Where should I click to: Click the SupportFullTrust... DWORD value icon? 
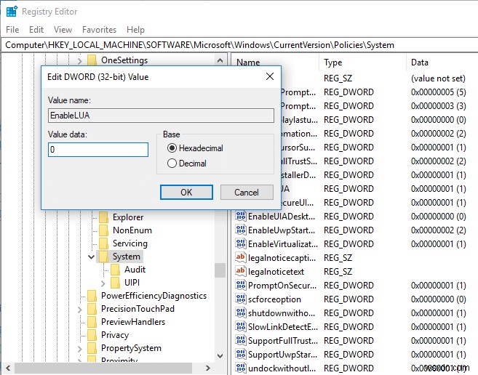tap(241, 340)
